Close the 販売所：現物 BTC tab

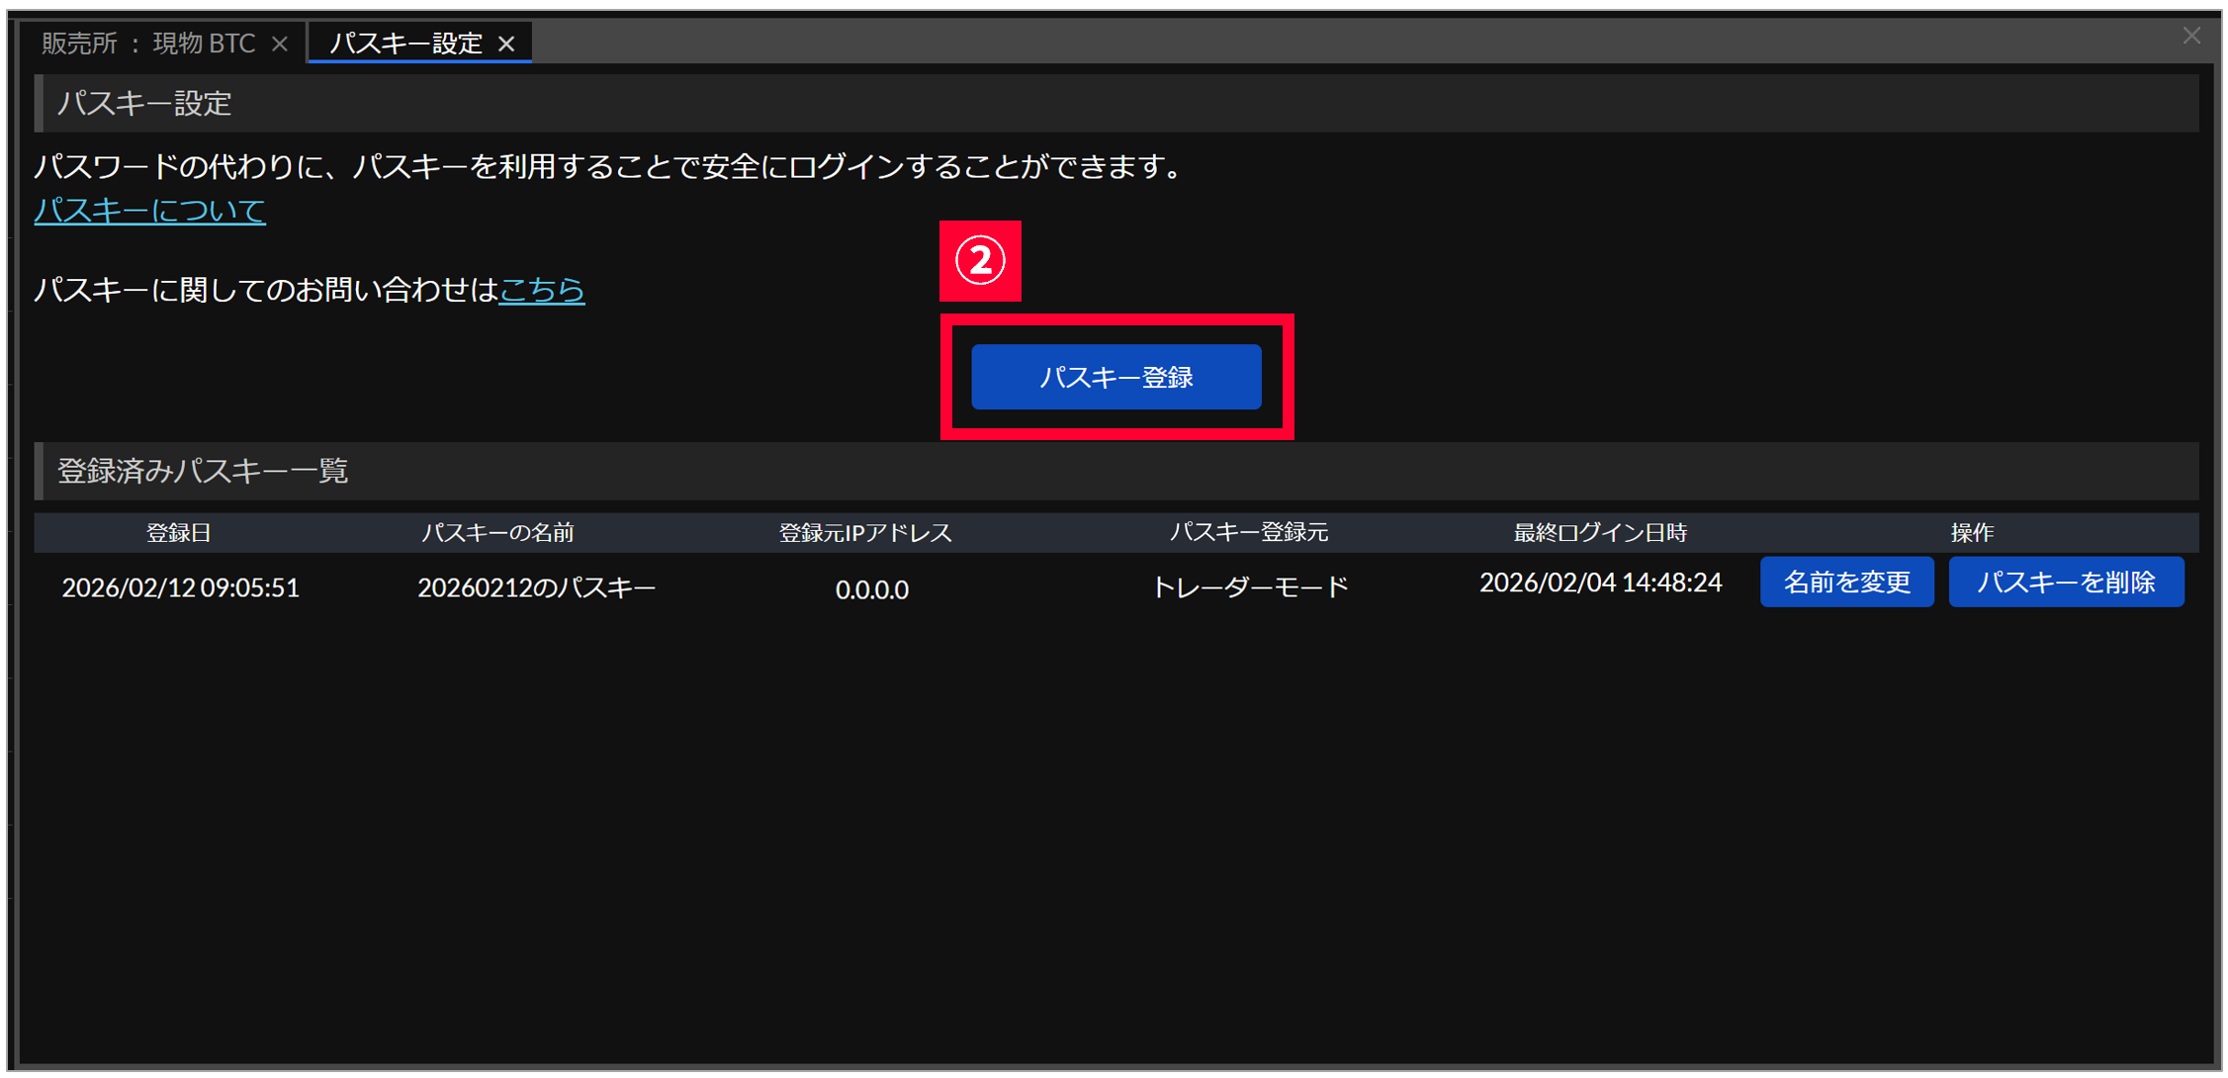pos(280,44)
